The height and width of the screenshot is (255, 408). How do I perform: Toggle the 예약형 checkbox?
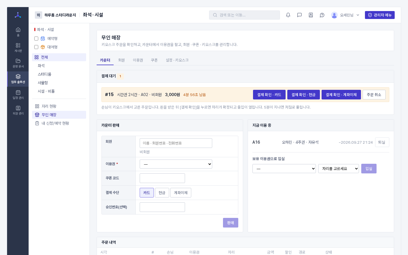(36, 39)
